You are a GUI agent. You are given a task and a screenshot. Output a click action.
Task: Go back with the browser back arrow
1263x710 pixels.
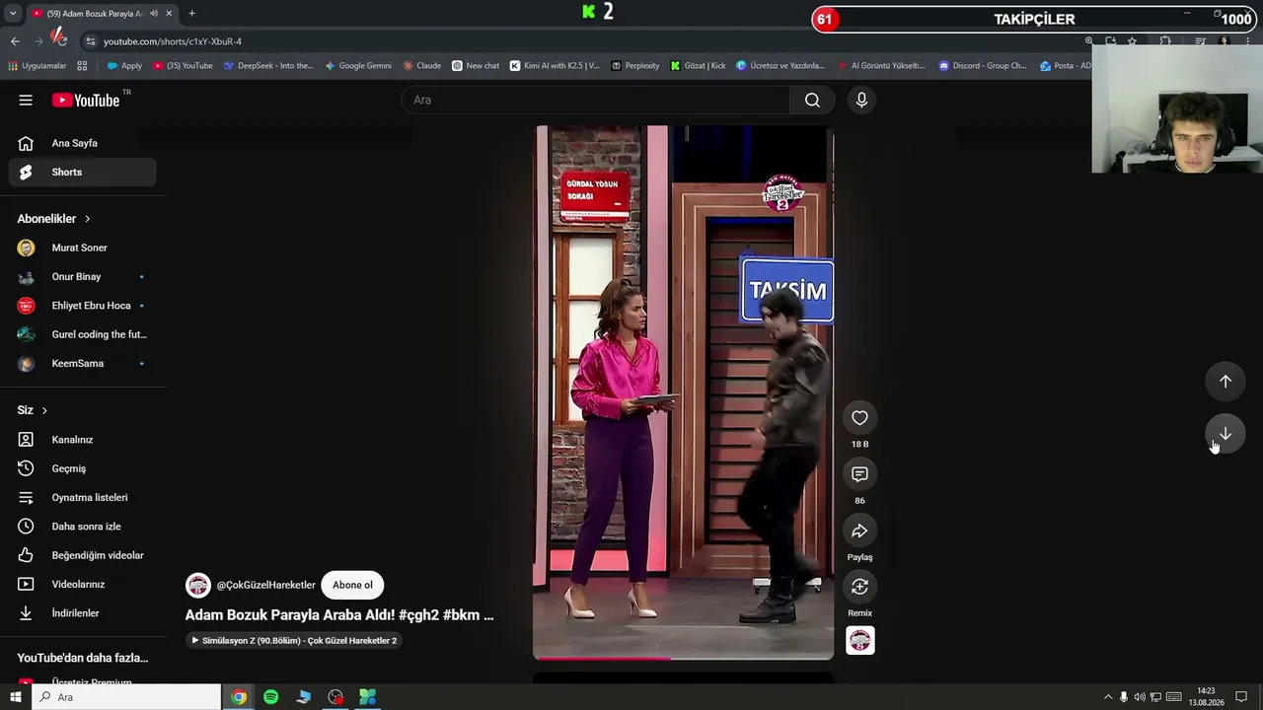15,41
